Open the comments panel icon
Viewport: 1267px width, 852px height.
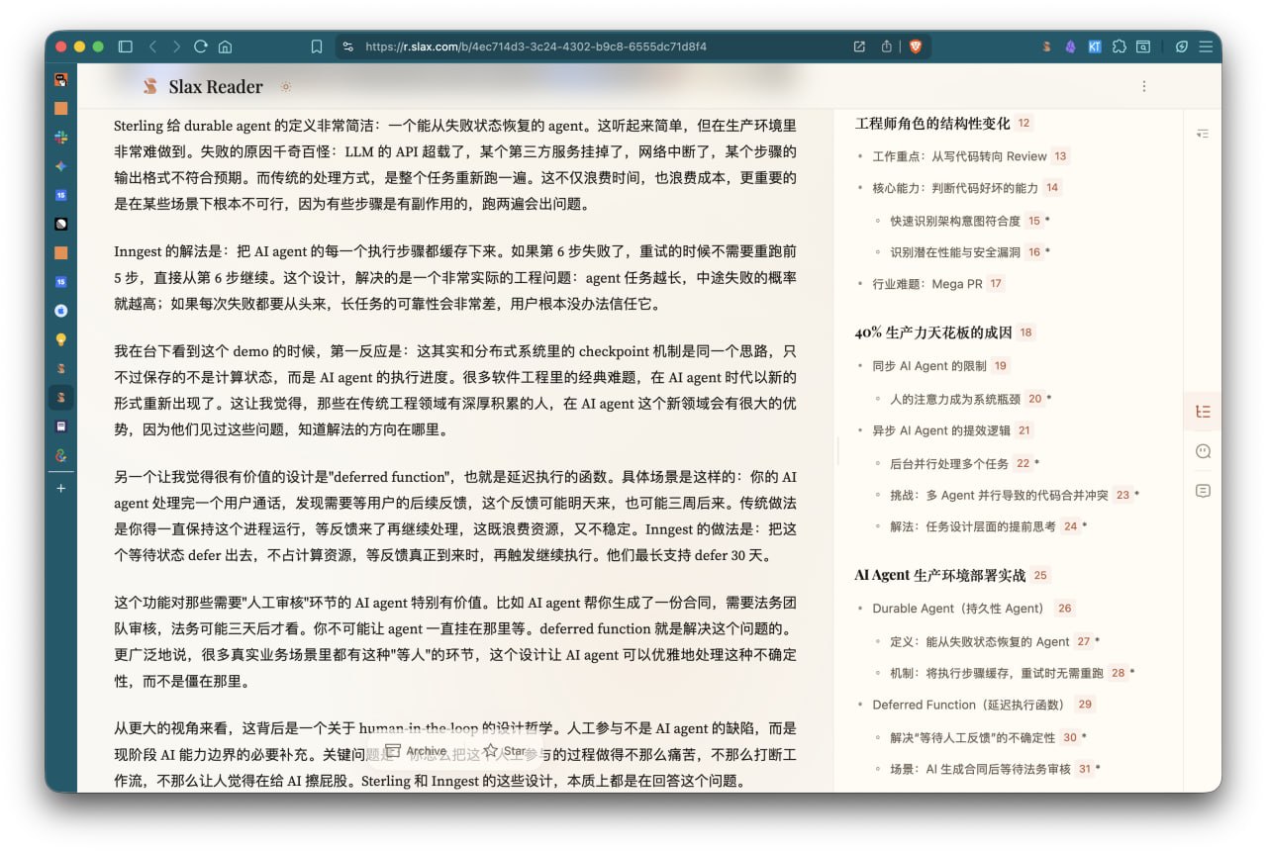click(x=1203, y=491)
